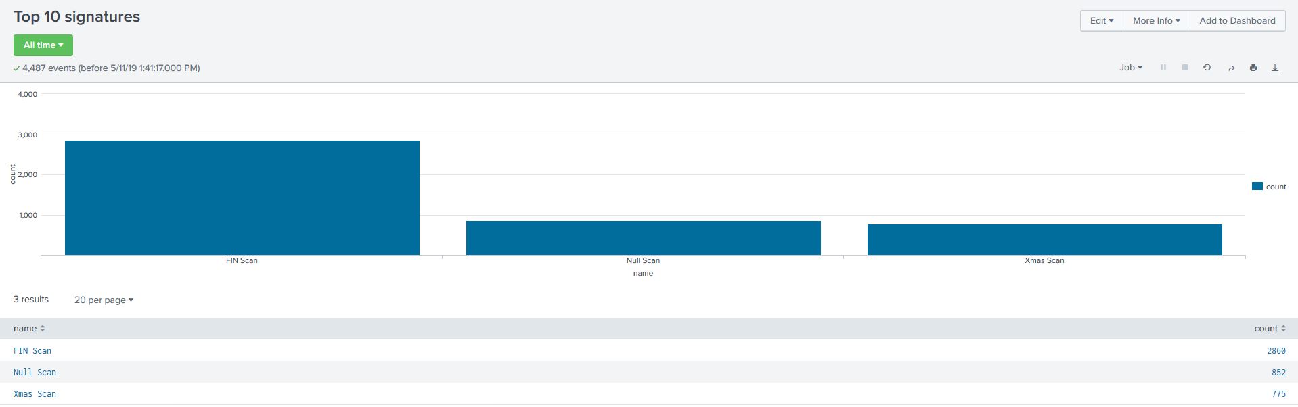1298x407 pixels.
Task: Export results with download icon
Action: click(1275, 68)
